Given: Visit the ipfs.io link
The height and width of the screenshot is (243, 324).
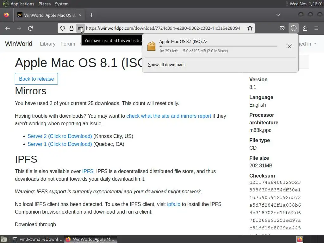Looking at the screenshot, I should [x=174, y=204].
